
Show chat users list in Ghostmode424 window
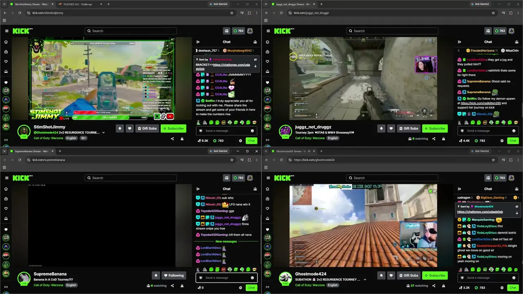516,189
